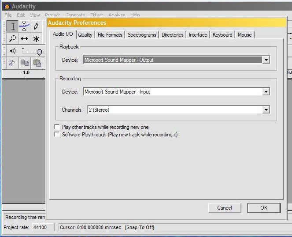Toggle Software Playthrough checkbox

pyautogui.click(x=57, y=135)
